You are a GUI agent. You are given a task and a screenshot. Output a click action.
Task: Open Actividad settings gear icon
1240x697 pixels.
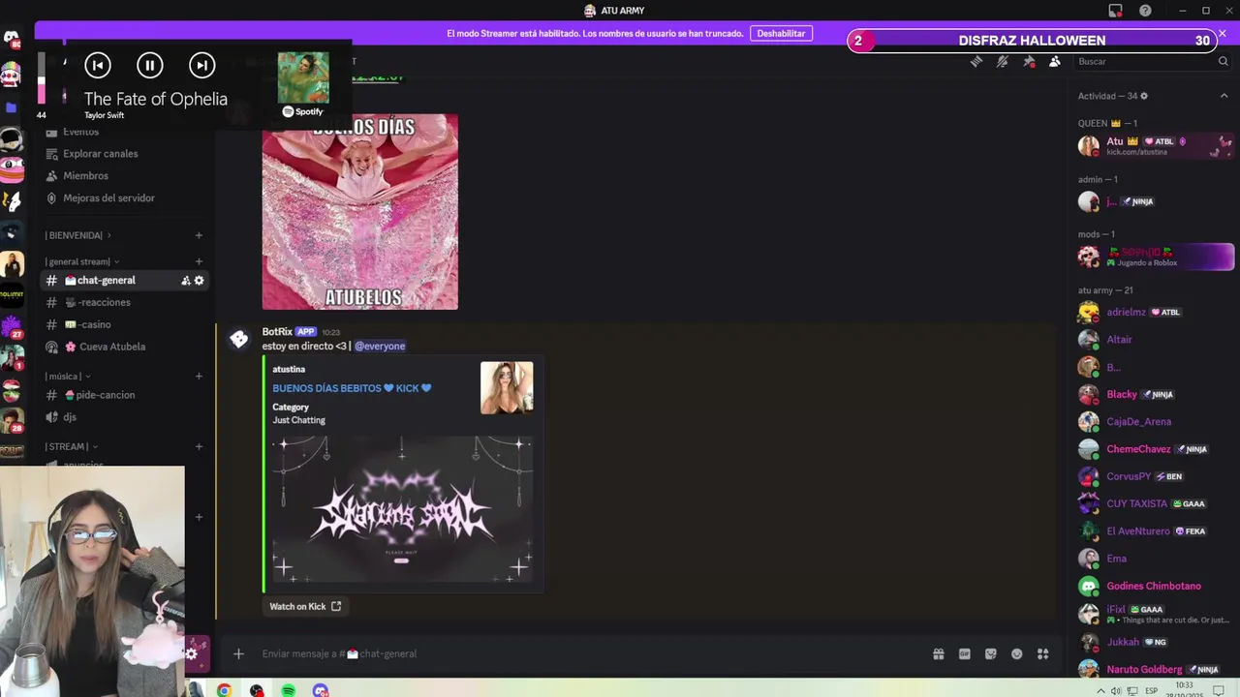pyautogui.click(x=1144, y=96)
